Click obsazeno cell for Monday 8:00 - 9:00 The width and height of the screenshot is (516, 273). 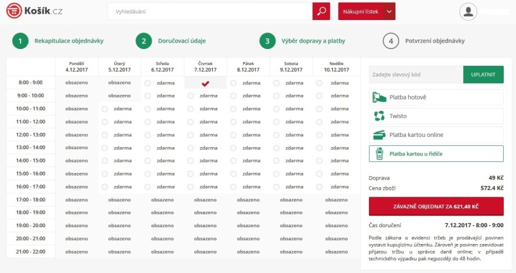77,83
